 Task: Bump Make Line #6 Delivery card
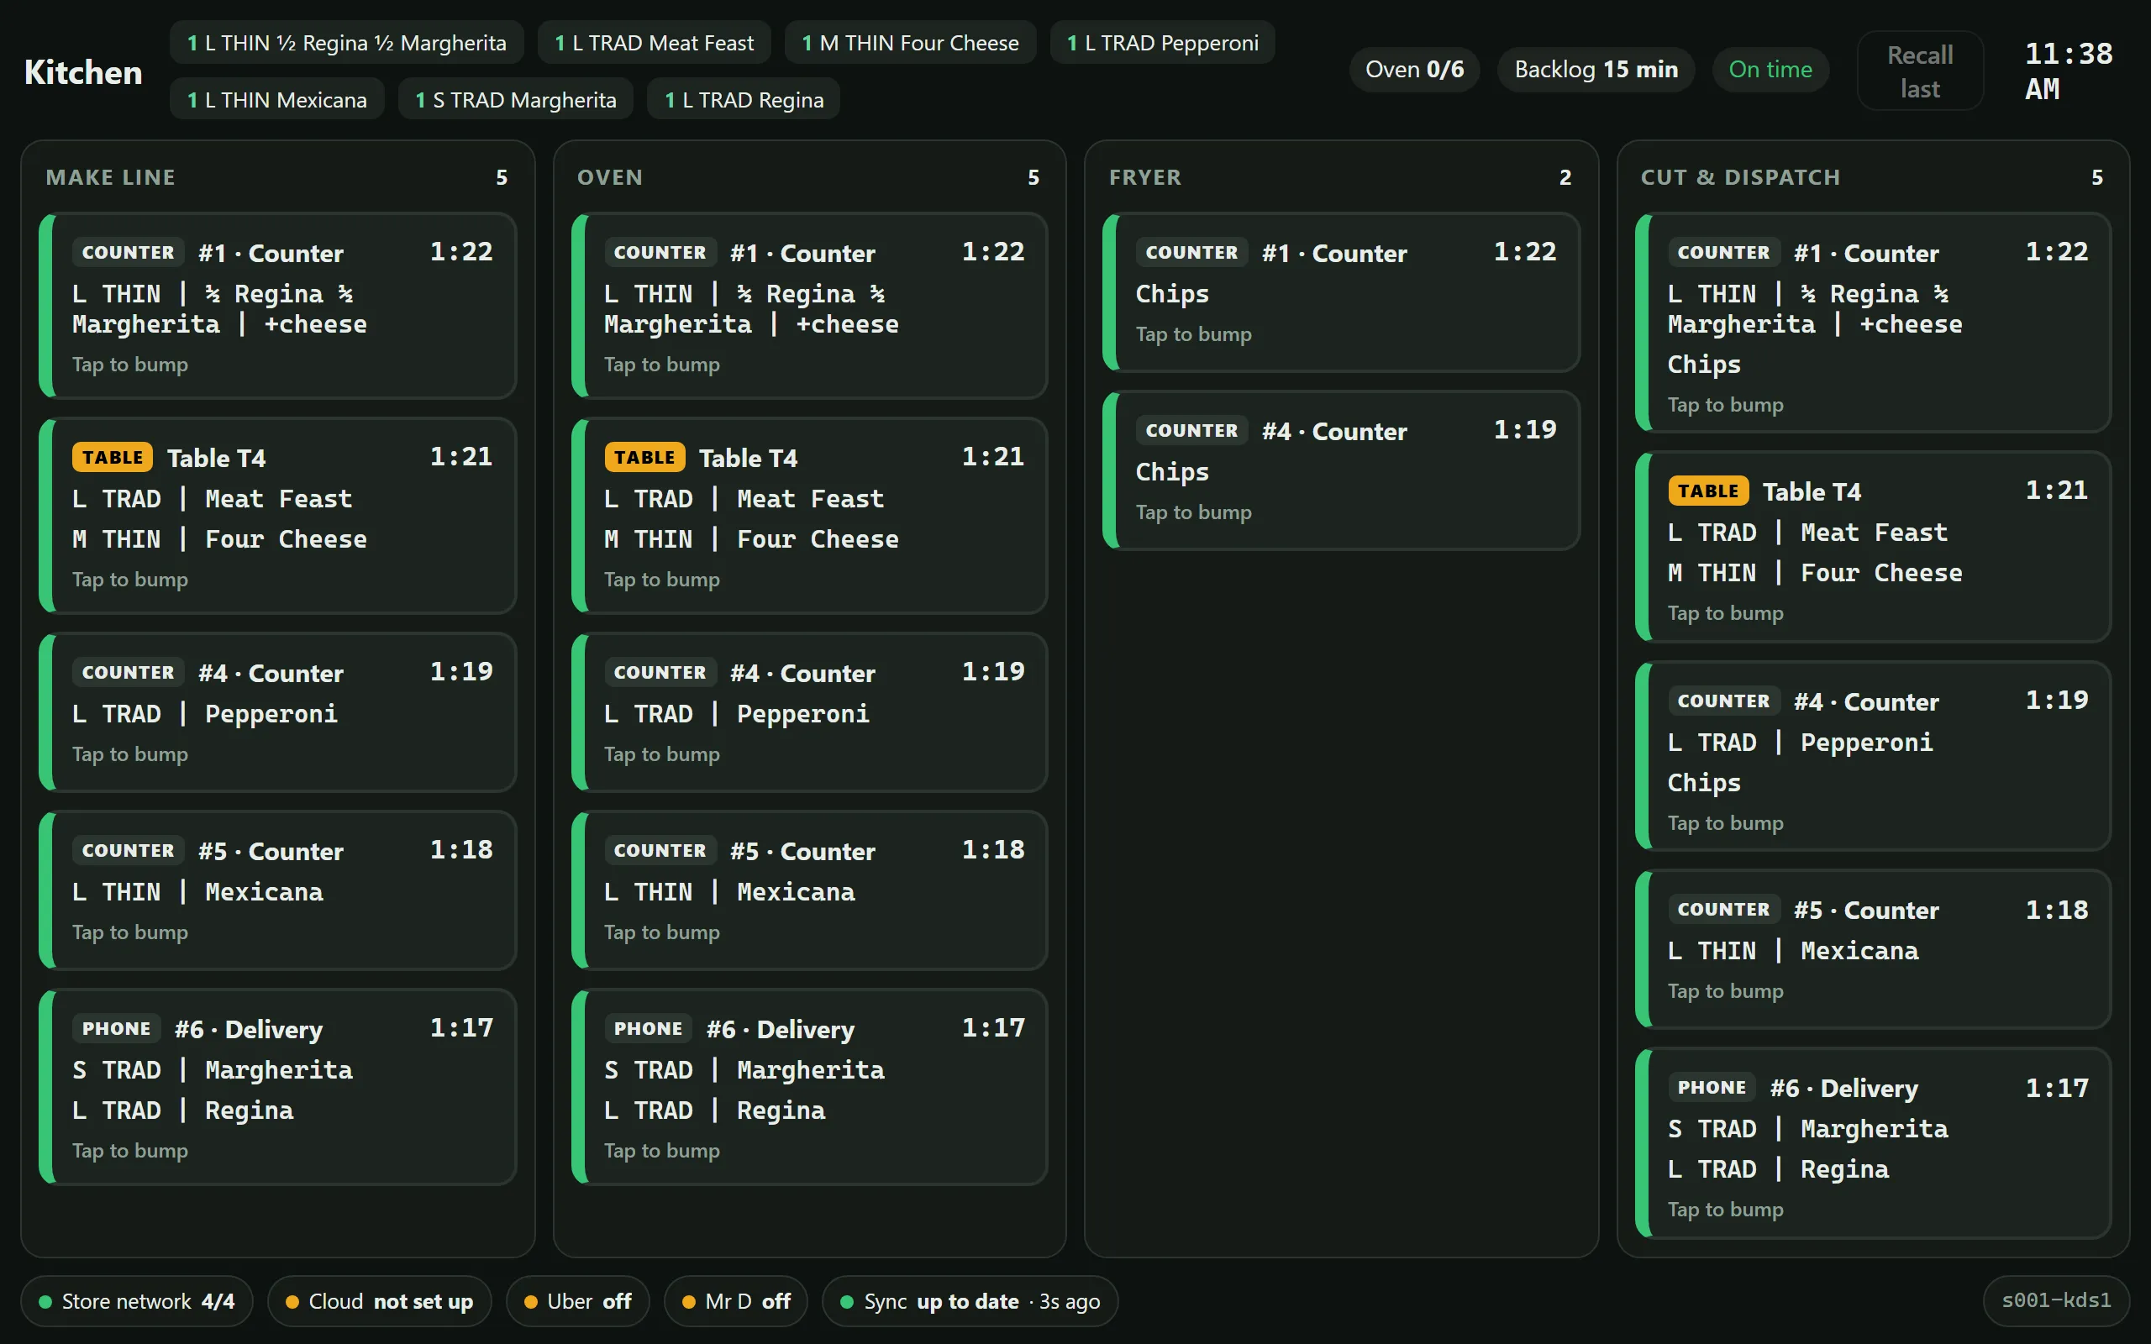277,1086
